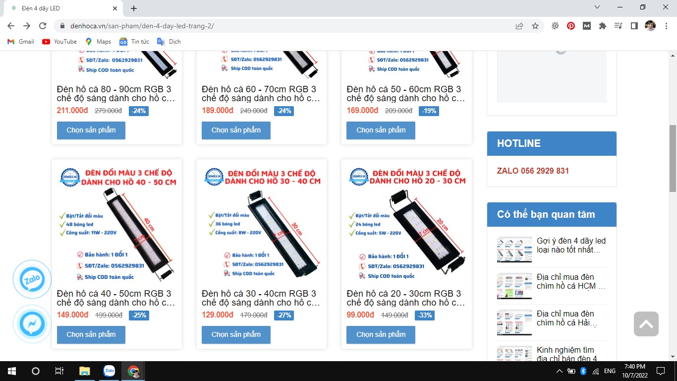Choose product Đèn hồ cá 40 - 50cm

[x=91, y=334]
